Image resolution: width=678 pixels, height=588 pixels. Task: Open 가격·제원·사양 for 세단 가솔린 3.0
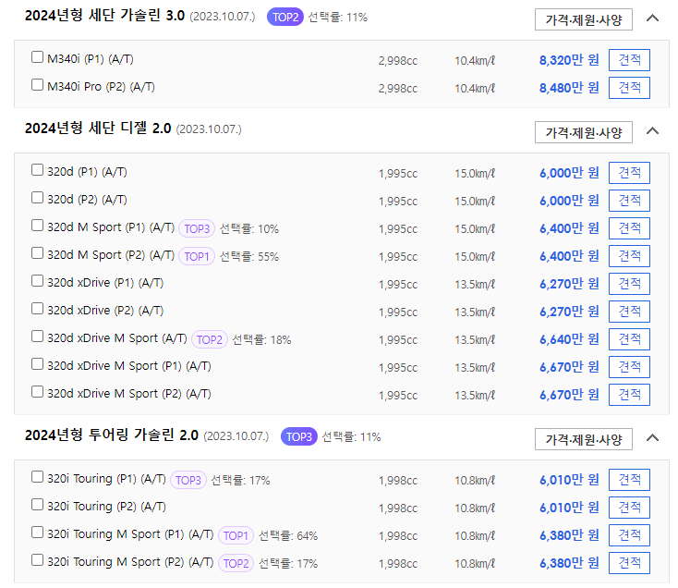pyautogui.click(x=583, y=19)
